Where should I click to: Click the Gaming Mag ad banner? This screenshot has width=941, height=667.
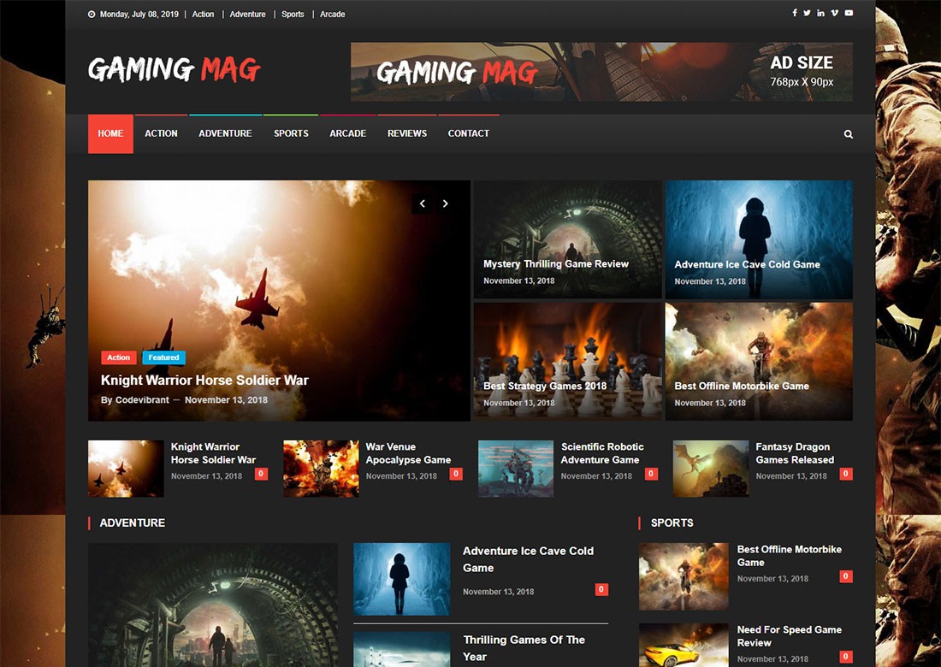pyautogui.click(x=601, y=71)
